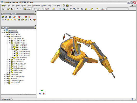The image size is (137, 103).
Task: Click the 3D axis indicator
Action: pyautogui.click(x=42, y=92)
